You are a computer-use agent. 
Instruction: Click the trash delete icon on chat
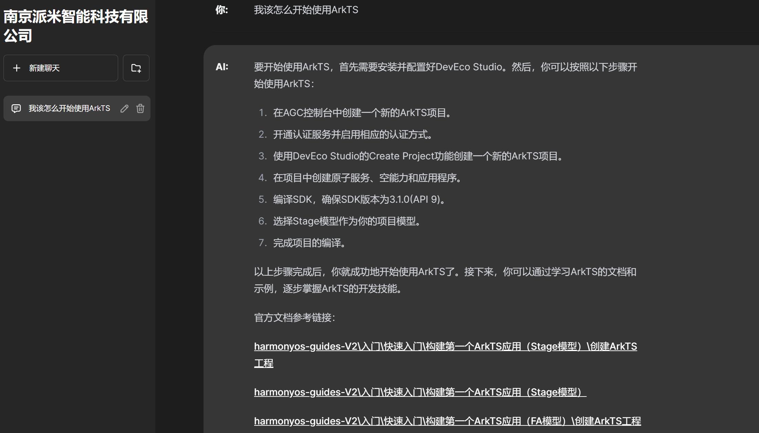pyautogui.click(x=140, y=108)
